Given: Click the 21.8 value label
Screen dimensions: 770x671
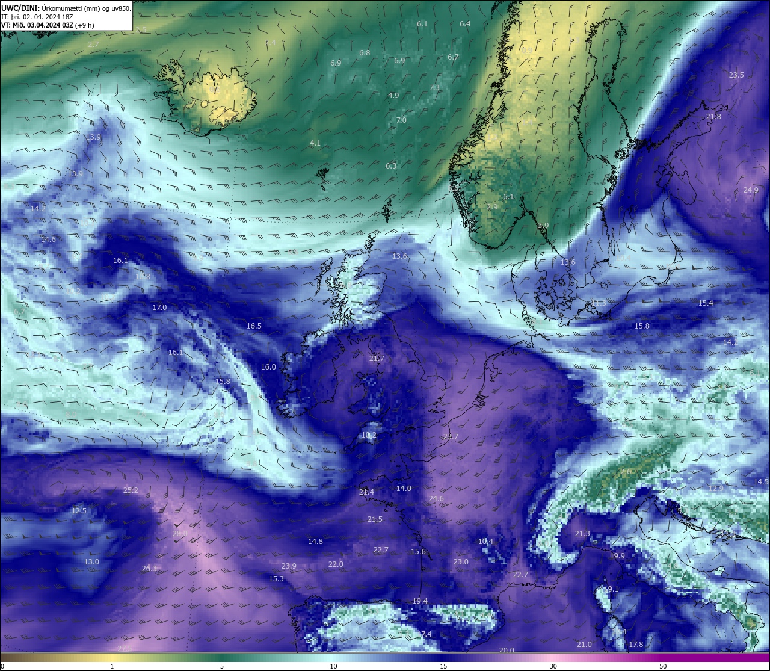Looking at the screenshot, I should coord(713,117).
